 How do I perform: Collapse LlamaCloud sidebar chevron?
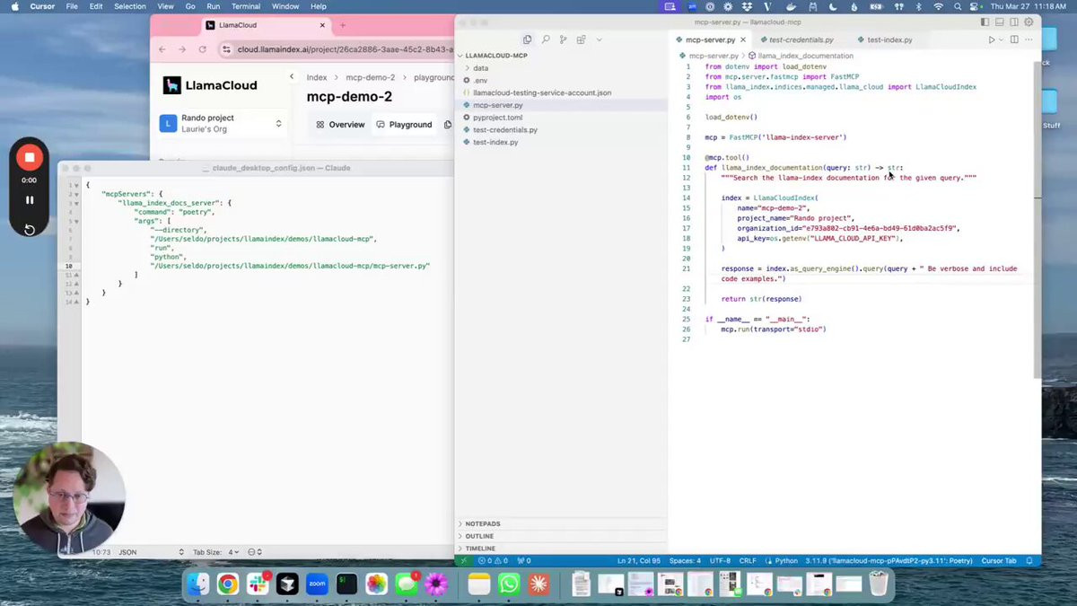click(292, 77)
